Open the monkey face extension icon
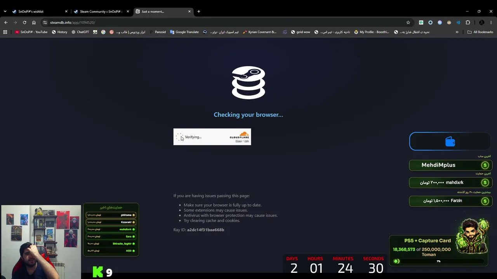The height and width of the screenshot is (279, 497). pos(449,22)
